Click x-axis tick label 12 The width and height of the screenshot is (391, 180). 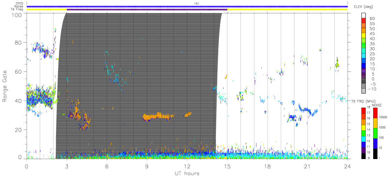pyautogui.click(x=187, y=166)
